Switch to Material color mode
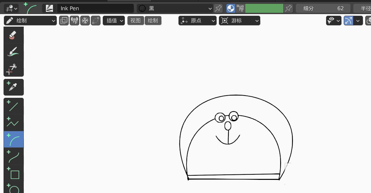The image size is (371, 193). click(x=231, y=9)
